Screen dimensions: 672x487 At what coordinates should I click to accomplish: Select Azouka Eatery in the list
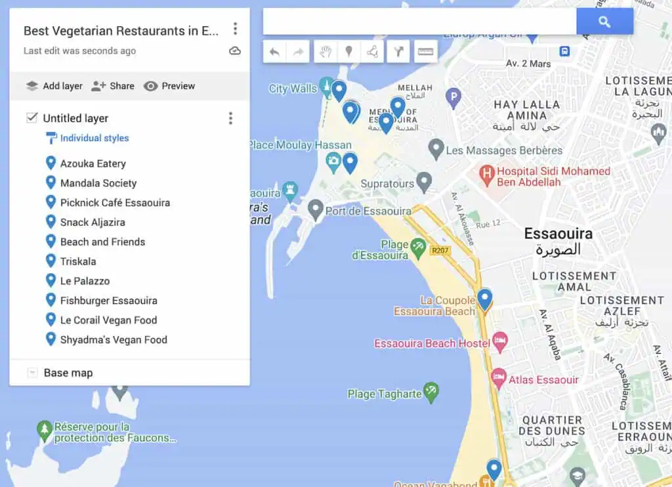[93, 163]
